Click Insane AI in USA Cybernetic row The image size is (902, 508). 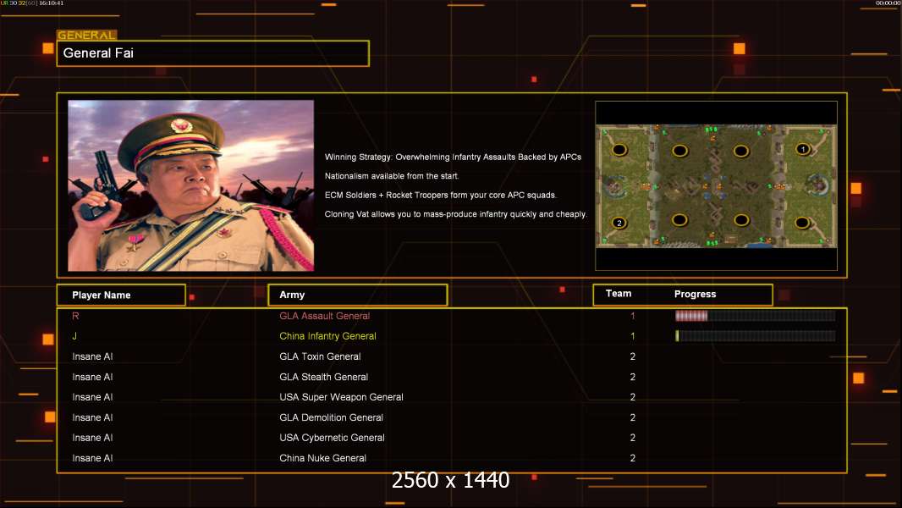92,438
